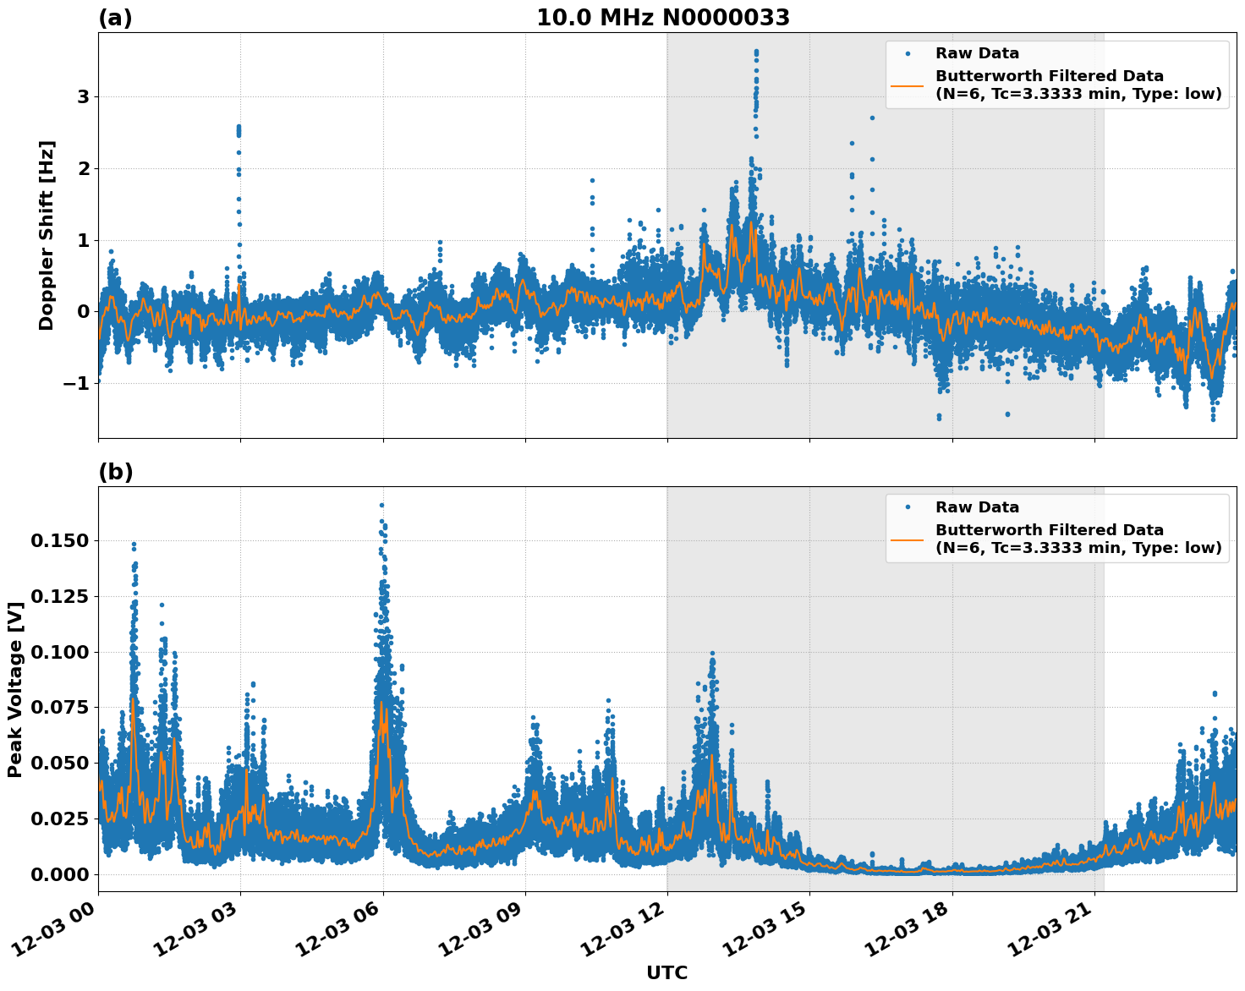Click the panel label (a)

(117, 16)
